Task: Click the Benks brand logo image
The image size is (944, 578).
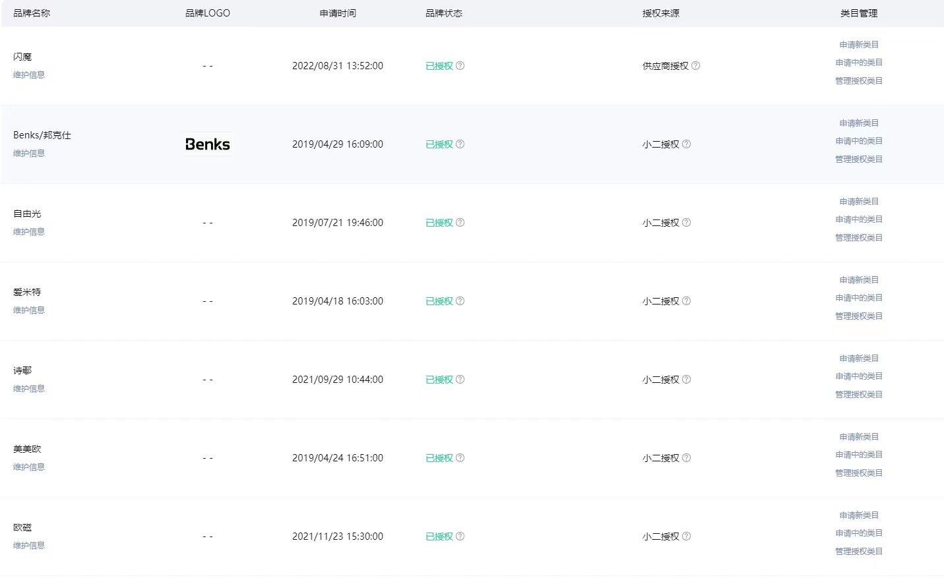Action: tap(208, 144)
